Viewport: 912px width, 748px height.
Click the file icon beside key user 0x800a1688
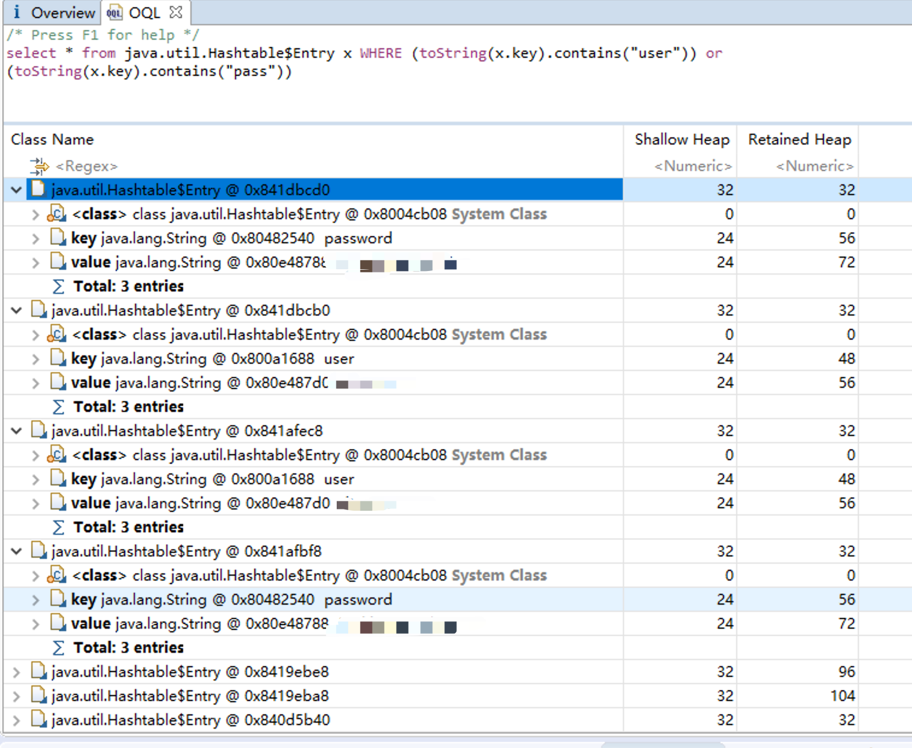[x=58, y=358]
